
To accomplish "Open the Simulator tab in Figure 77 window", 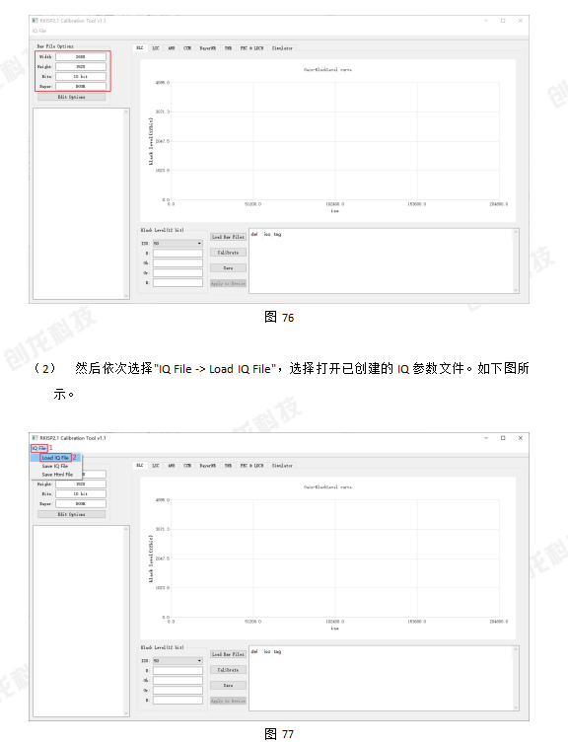I will [282, 466].
